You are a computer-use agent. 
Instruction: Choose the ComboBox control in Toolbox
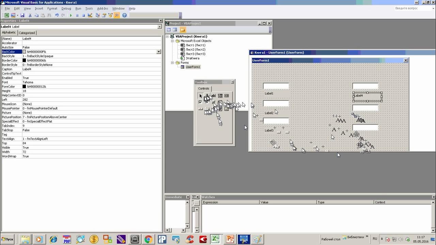220,96
